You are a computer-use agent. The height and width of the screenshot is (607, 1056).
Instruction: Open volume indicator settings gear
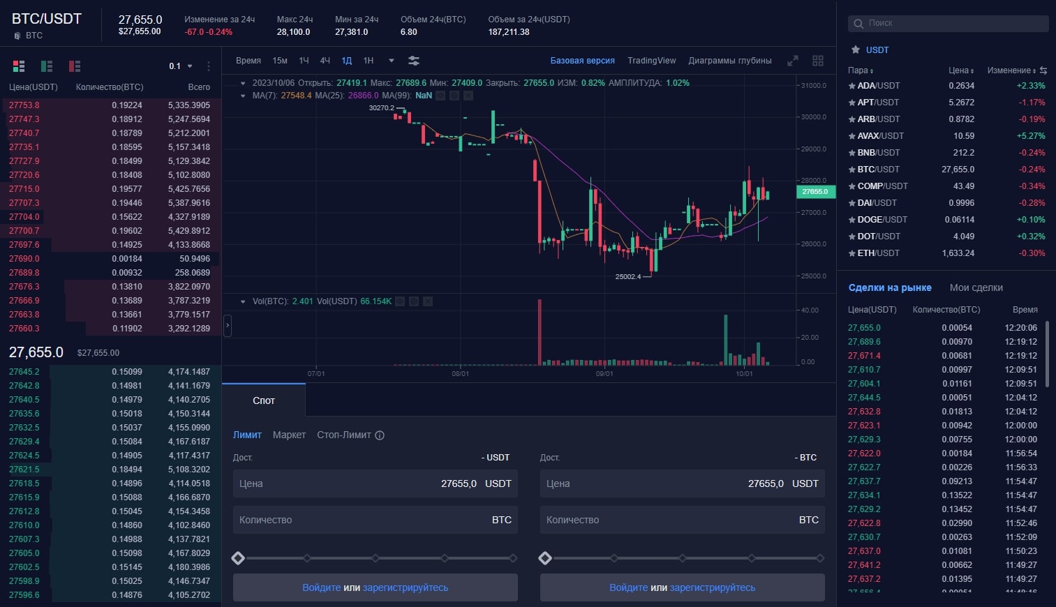coord(414,301)
